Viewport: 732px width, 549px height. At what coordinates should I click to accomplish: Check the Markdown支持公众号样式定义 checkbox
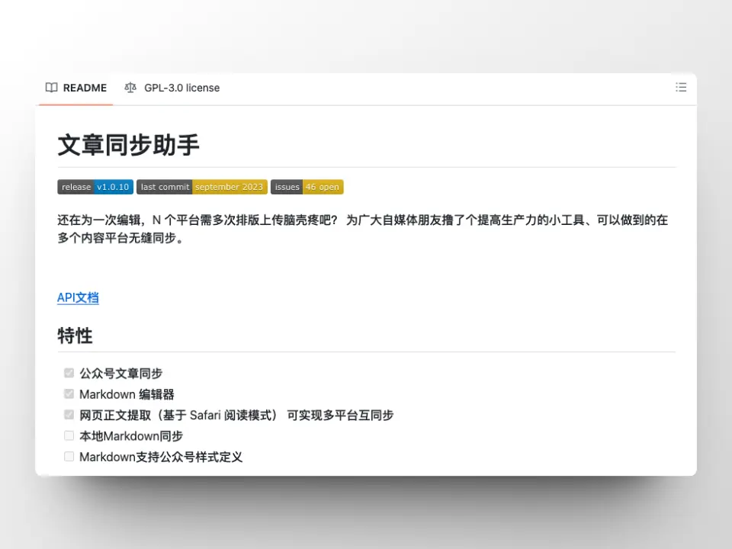[x=69, y=457]
